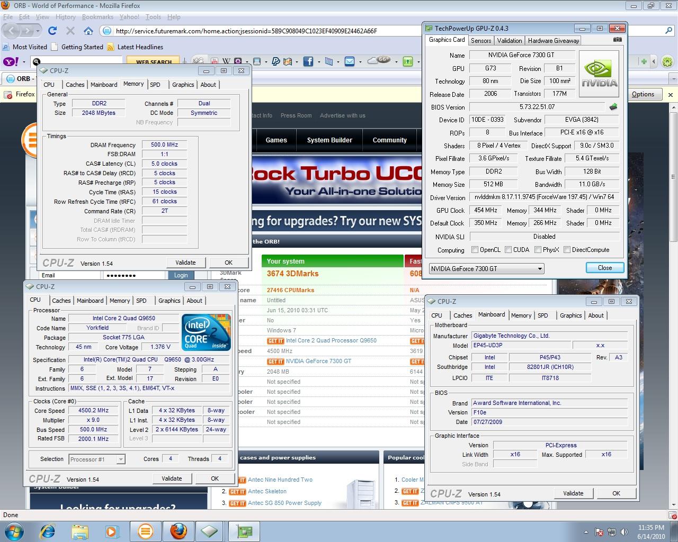The width and height of the screenshot is (678, 542).
Task: Enable CUDA checkbox in GPU-Z
Action: click(508, 250)
